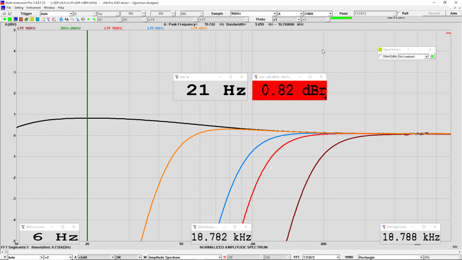The height and width of the screenshot is (260, 462).
Task: Click the Trigger label button
Action: (x=26, y=14)
